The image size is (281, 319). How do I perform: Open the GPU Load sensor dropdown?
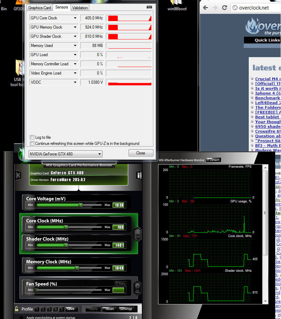coord(75,54)
